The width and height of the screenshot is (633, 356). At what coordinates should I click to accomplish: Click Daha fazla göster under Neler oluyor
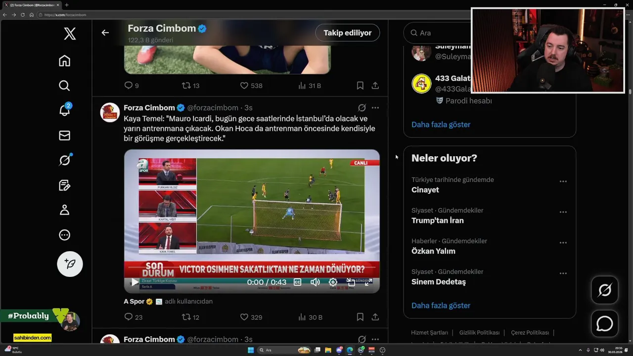[441, 306]
